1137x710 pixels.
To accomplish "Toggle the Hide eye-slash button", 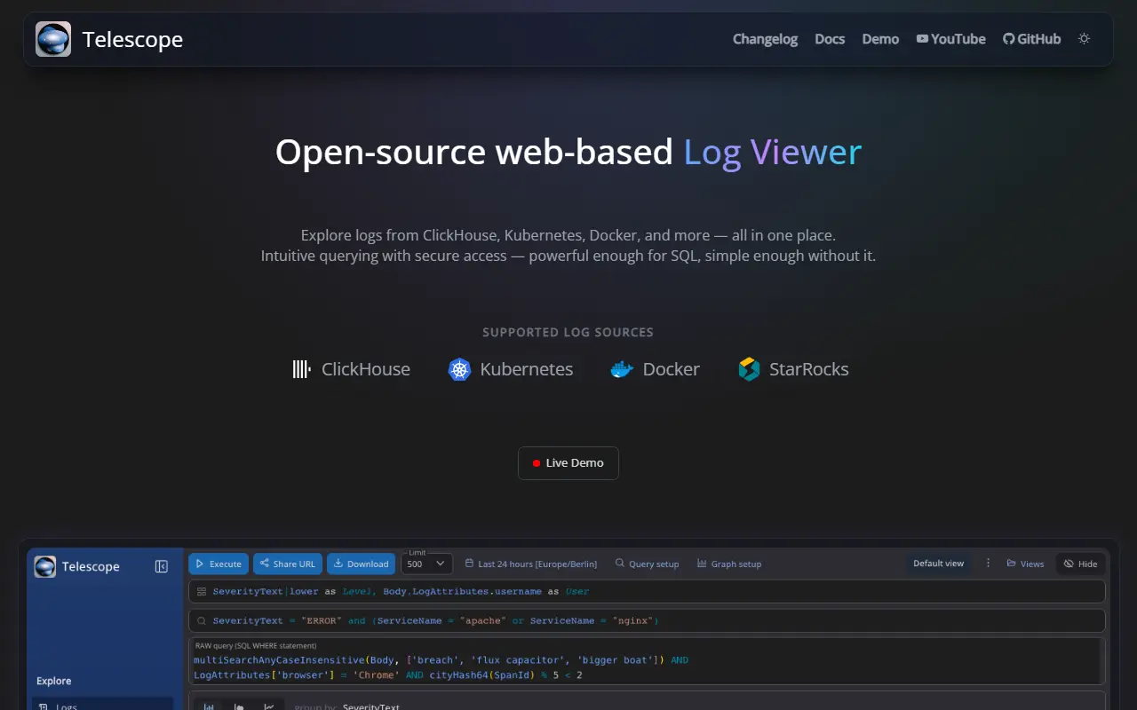I will tap(1080, 564).
